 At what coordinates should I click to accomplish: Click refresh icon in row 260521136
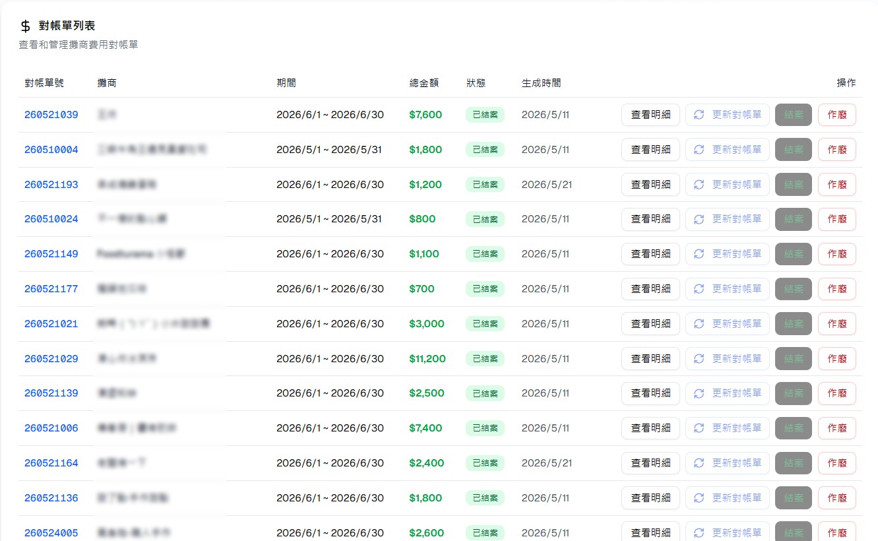[699, 498]
